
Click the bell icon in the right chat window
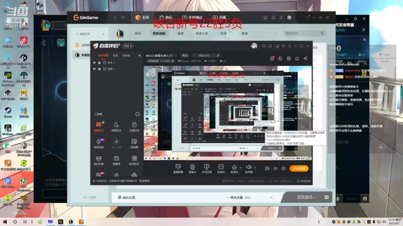point(363,30)
